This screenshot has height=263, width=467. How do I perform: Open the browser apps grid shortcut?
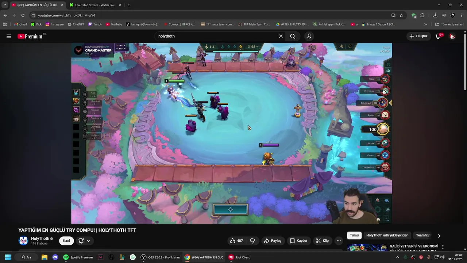pyautogui.click(x=5, y=24)
